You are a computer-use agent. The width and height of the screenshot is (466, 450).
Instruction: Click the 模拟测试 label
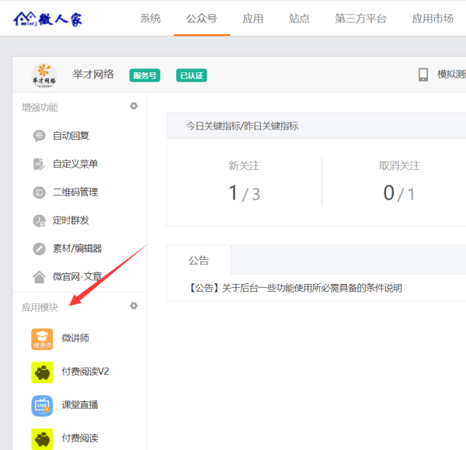(452, 74)
